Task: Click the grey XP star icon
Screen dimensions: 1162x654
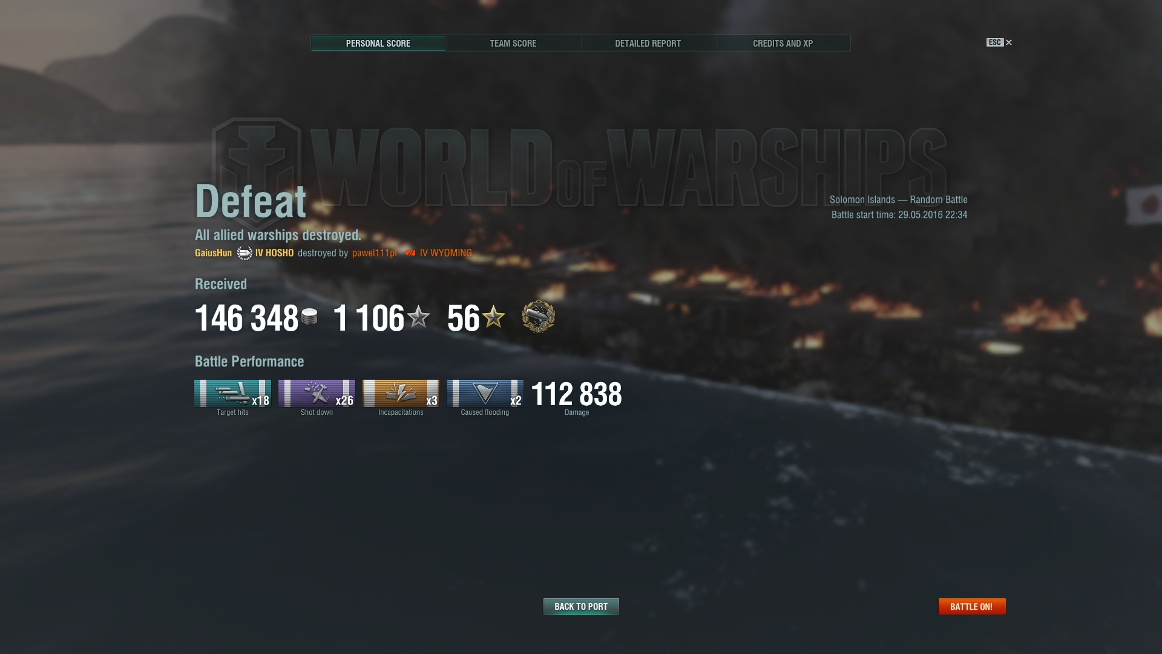Action: click(418, 317)
